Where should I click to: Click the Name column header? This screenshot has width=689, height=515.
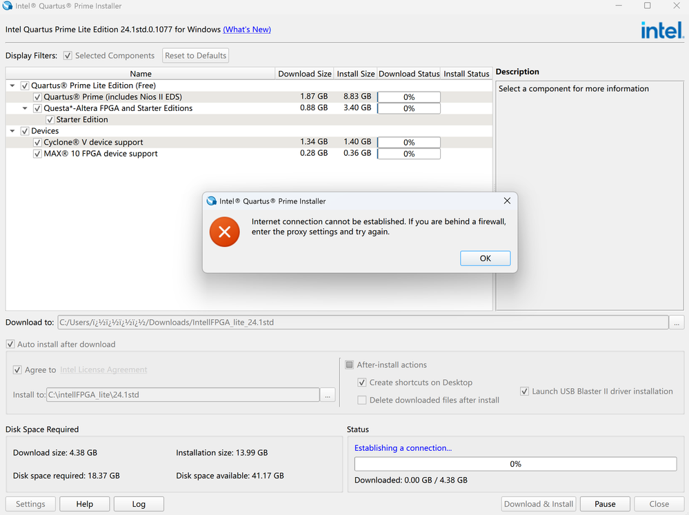[141, 74]
